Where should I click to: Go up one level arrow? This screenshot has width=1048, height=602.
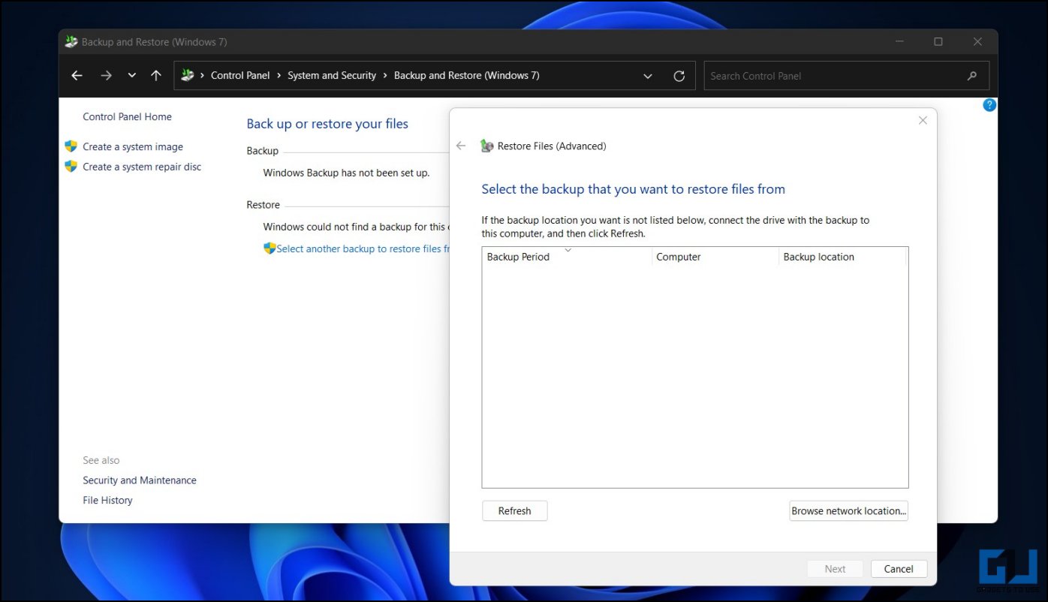coord(156,76)
